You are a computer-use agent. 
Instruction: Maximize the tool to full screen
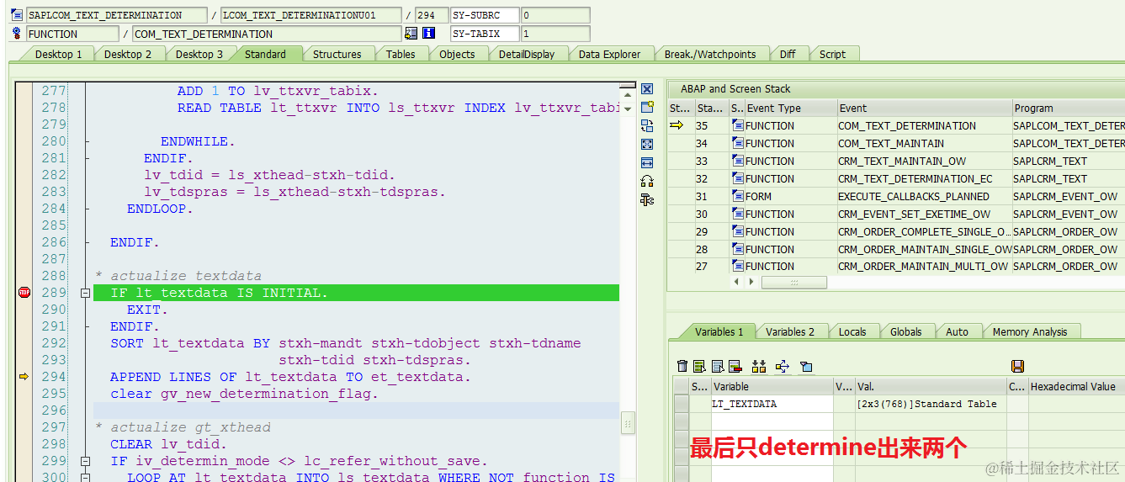[646, 144]
